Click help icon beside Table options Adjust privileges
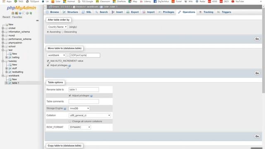 [x=91, y=96]
